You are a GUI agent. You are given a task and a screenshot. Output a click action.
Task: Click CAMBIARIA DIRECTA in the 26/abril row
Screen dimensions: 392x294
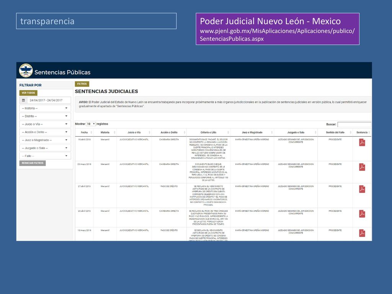[169, 211]
